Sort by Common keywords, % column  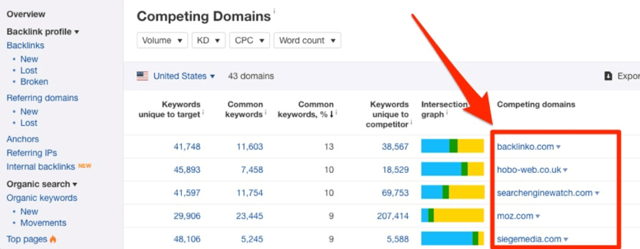point(306,110)
